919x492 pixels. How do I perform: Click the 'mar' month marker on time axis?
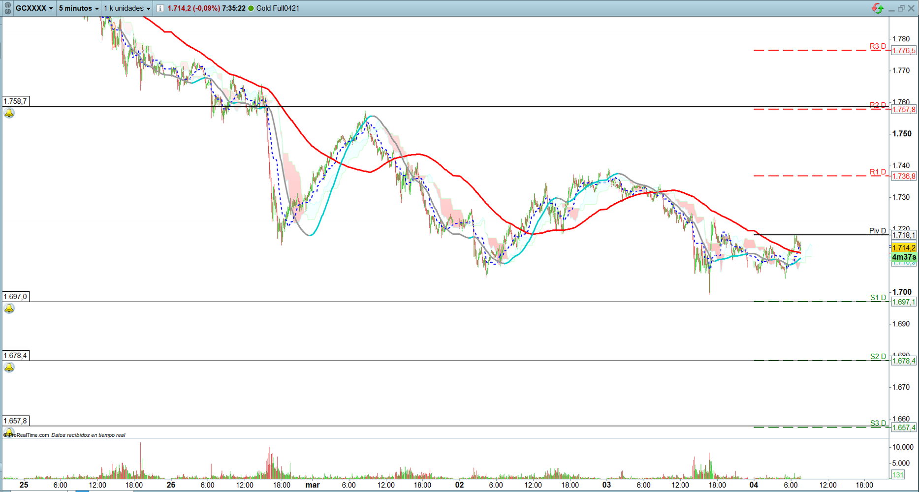[x=313, y=485]
